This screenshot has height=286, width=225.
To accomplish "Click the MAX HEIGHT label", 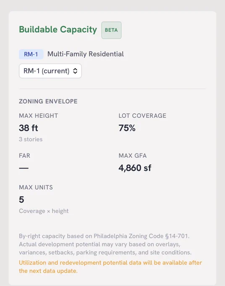I will [x=39, y=116].
